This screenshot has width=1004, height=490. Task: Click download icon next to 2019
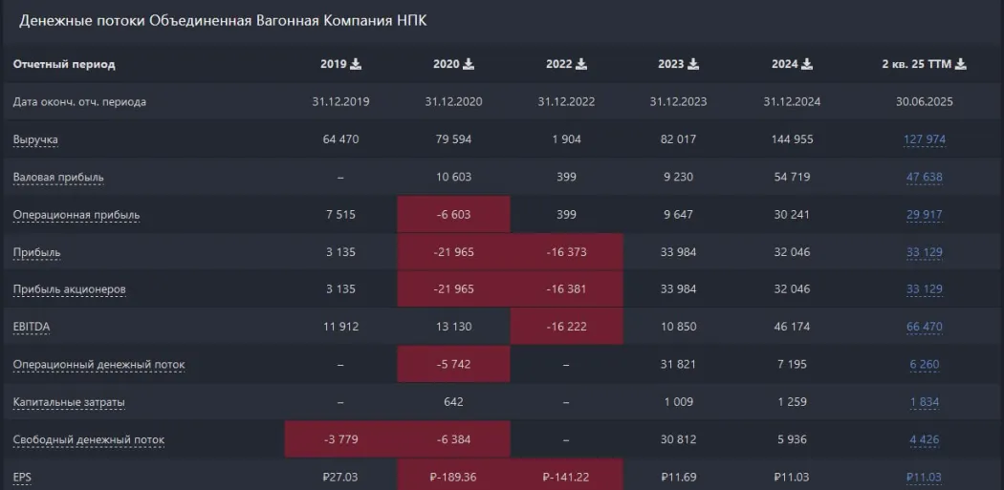(357, 64)
